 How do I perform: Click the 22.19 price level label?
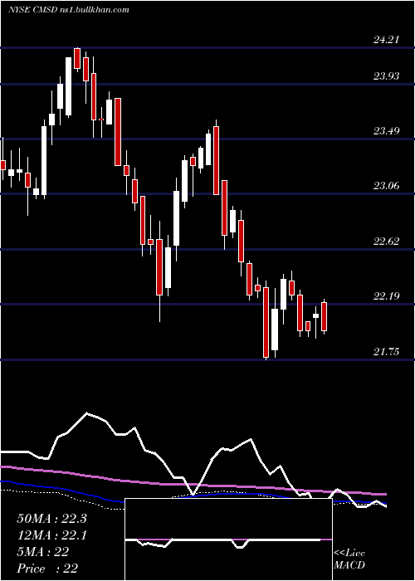tap(386, 295)
